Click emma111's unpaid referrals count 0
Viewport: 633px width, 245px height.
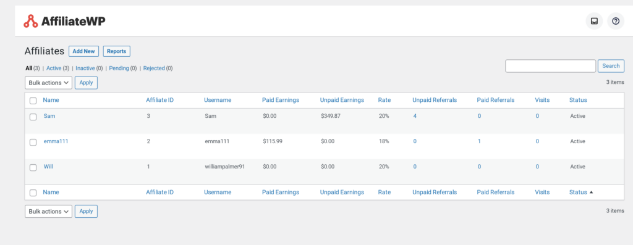(x=415, y=141)
